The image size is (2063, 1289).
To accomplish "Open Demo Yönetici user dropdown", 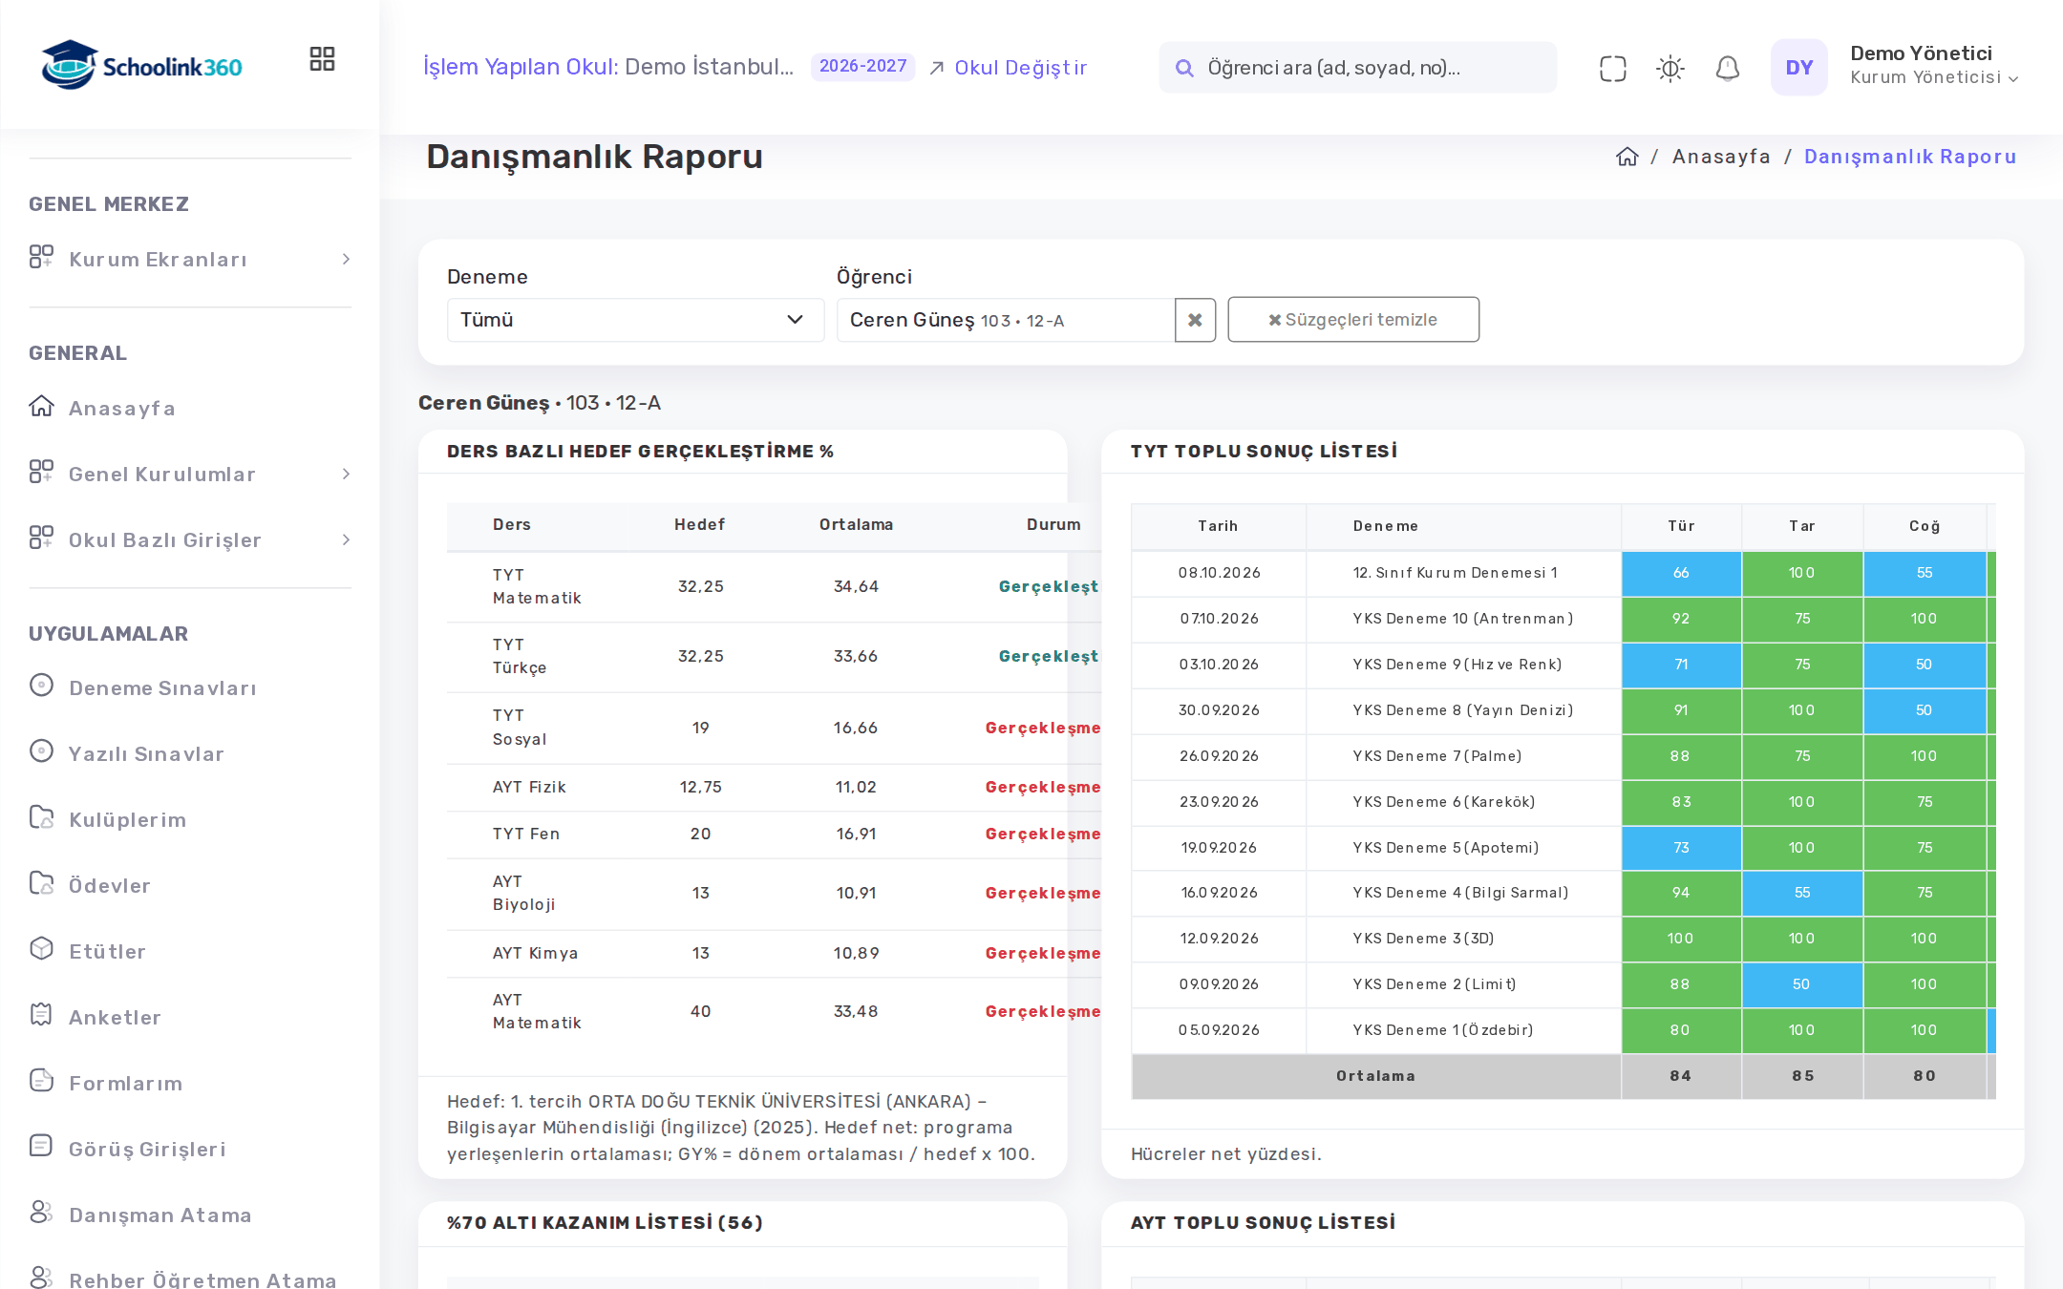I will pos(1934,66).
